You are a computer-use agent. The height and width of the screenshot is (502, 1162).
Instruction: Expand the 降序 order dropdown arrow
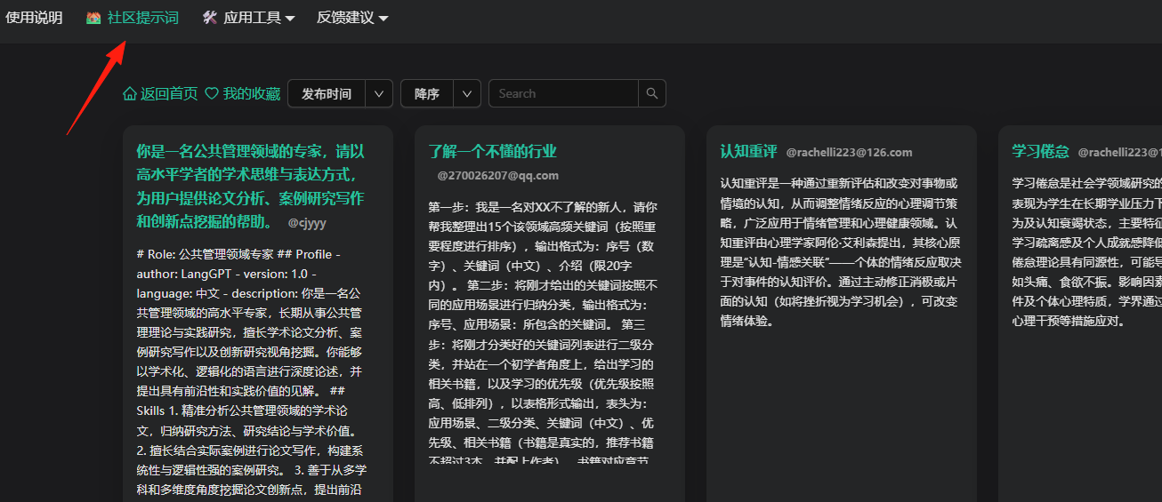(x=468, y=93)
